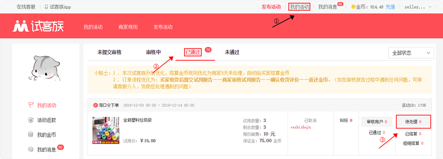Click the 审核用户 button
This screenshot has height=159, width=443.
click(377, 122)
